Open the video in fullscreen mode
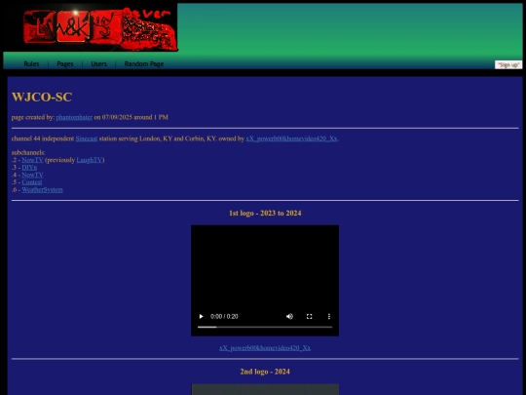526x395 pixels. pyautogui.click(x=310, y=316)
